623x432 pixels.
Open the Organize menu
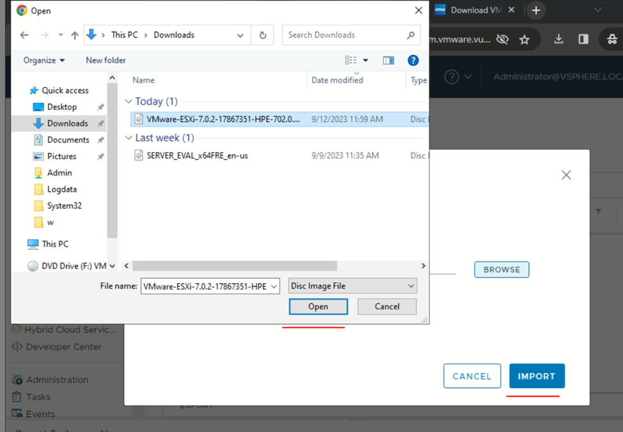[43, 61]
